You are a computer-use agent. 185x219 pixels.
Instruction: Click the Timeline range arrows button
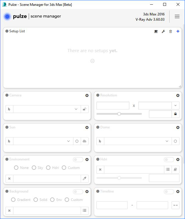click(175, 205)
